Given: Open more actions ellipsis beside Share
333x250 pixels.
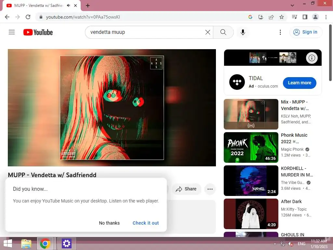Looking at the screenshot, I should [210, 189].
